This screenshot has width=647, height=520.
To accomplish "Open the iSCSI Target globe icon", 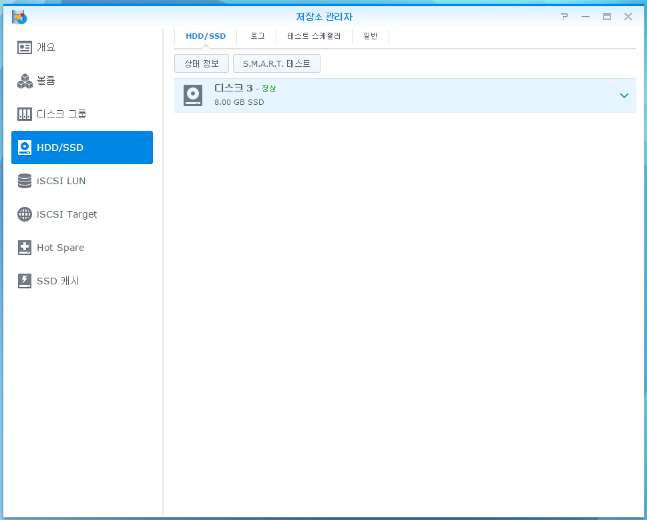I will [x=25, y=214].
